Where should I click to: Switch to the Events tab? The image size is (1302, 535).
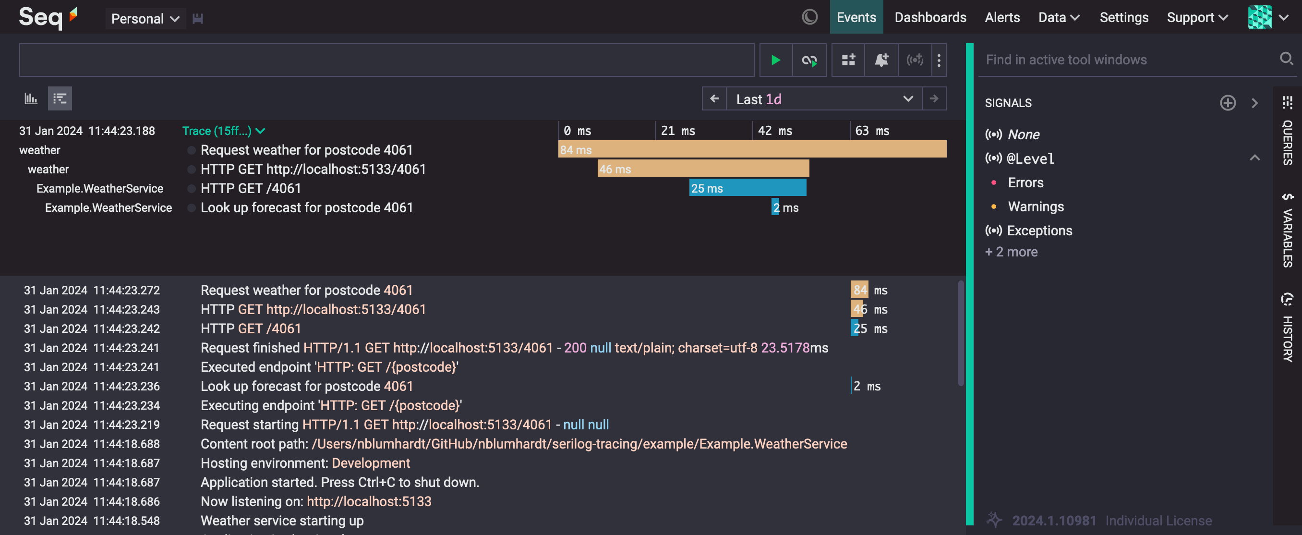coord(856,17)
